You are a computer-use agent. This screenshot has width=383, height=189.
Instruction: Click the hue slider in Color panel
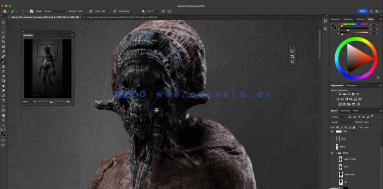tap(354, 24)
